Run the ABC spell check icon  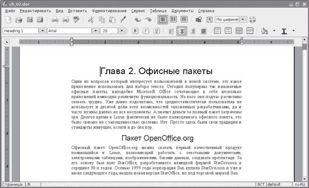point(76,20)
